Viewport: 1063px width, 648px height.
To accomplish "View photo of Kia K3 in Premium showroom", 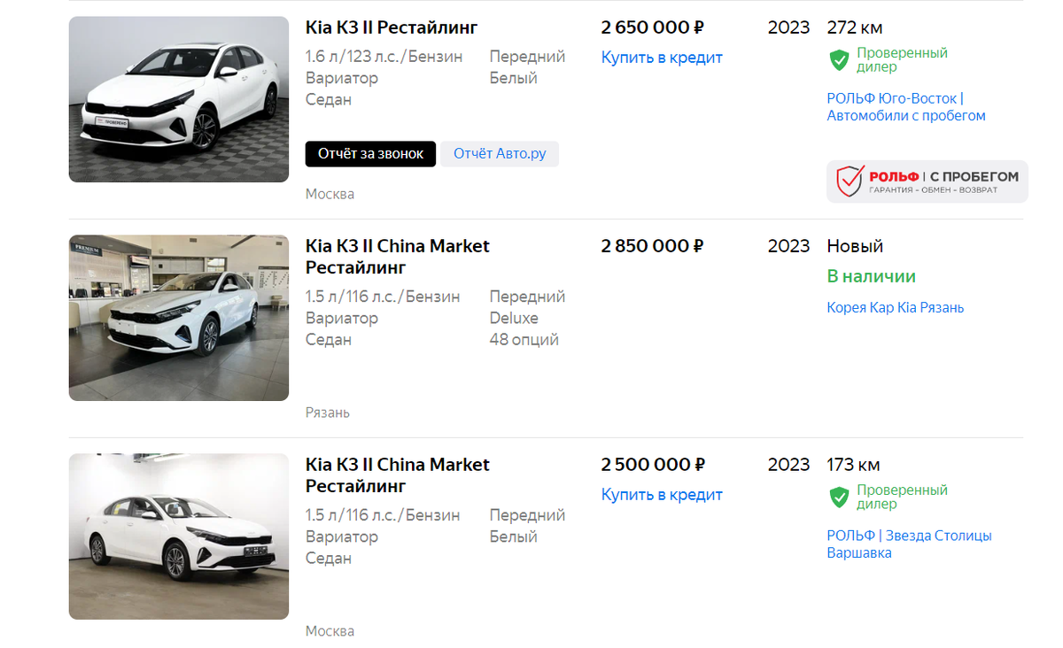I will pos(179,318).
